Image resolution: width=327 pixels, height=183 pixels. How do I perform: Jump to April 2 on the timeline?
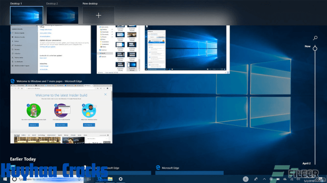306,163
